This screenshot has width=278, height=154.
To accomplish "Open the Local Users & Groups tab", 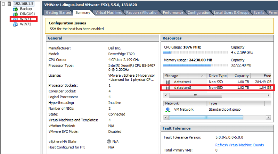I will tap(231, 12).
